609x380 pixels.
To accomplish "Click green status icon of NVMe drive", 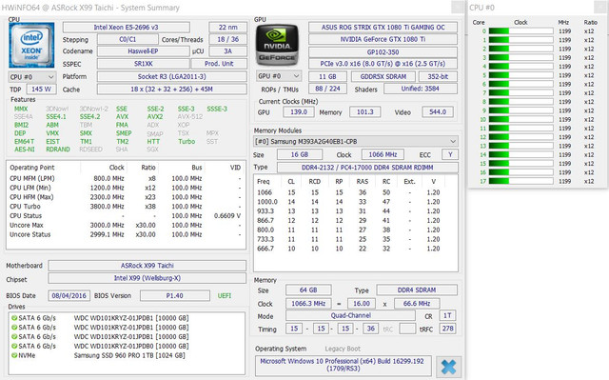I will click(x=14, y=355).
